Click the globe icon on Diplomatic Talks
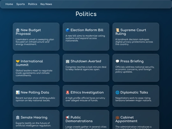Screen dimensions: 172x129 pos(117,92)
